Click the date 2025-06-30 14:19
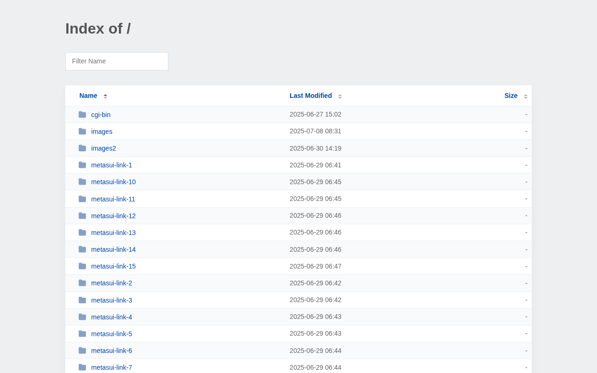Viewport: 597px width, 373px height. coord(315,148)
